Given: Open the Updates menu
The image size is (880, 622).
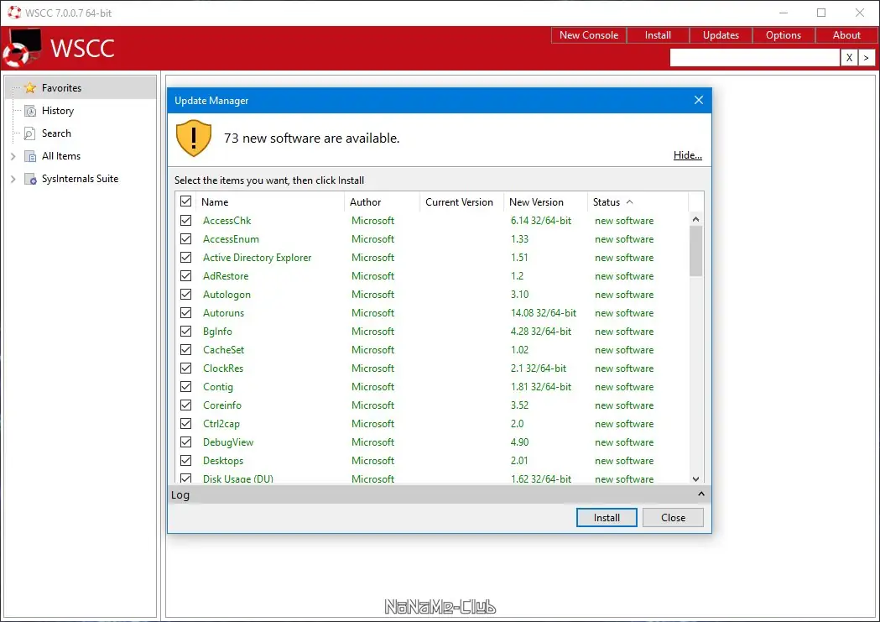Looking at the screenshot, I should coord(721,35).
